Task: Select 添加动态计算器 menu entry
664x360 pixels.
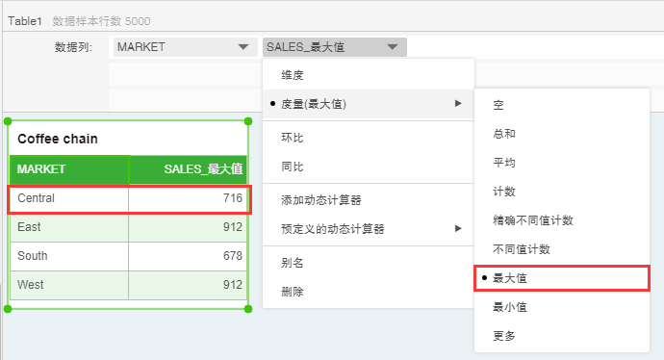Action: 321,200
